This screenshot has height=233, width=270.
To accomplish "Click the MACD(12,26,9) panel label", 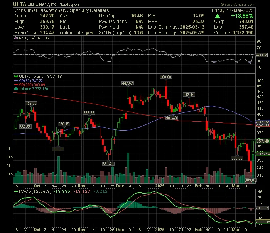I will tap(35, 191).
